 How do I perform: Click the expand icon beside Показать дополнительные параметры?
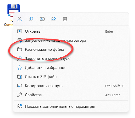tap(20, 106)
